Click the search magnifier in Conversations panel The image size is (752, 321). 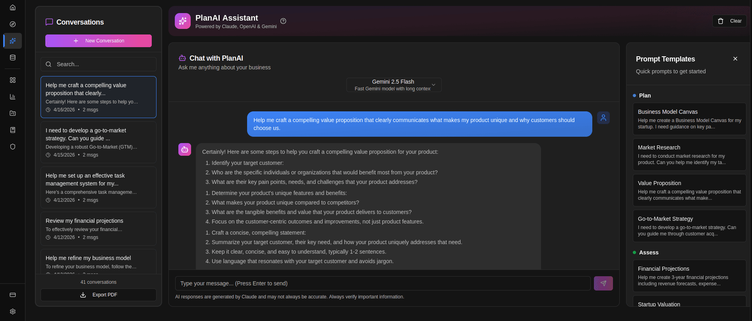pos(48,64)
